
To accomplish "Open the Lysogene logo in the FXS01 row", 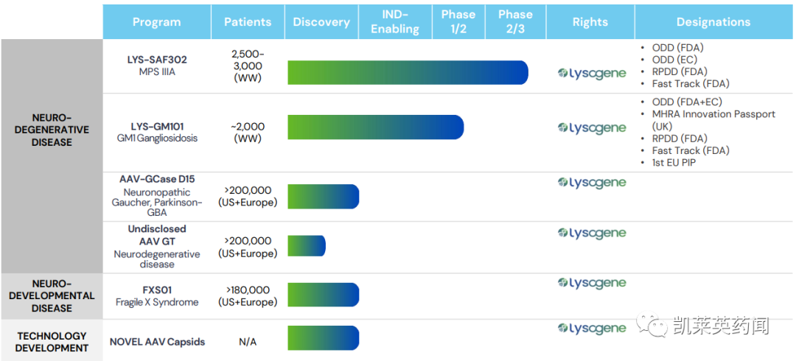I will pos(592,284).
